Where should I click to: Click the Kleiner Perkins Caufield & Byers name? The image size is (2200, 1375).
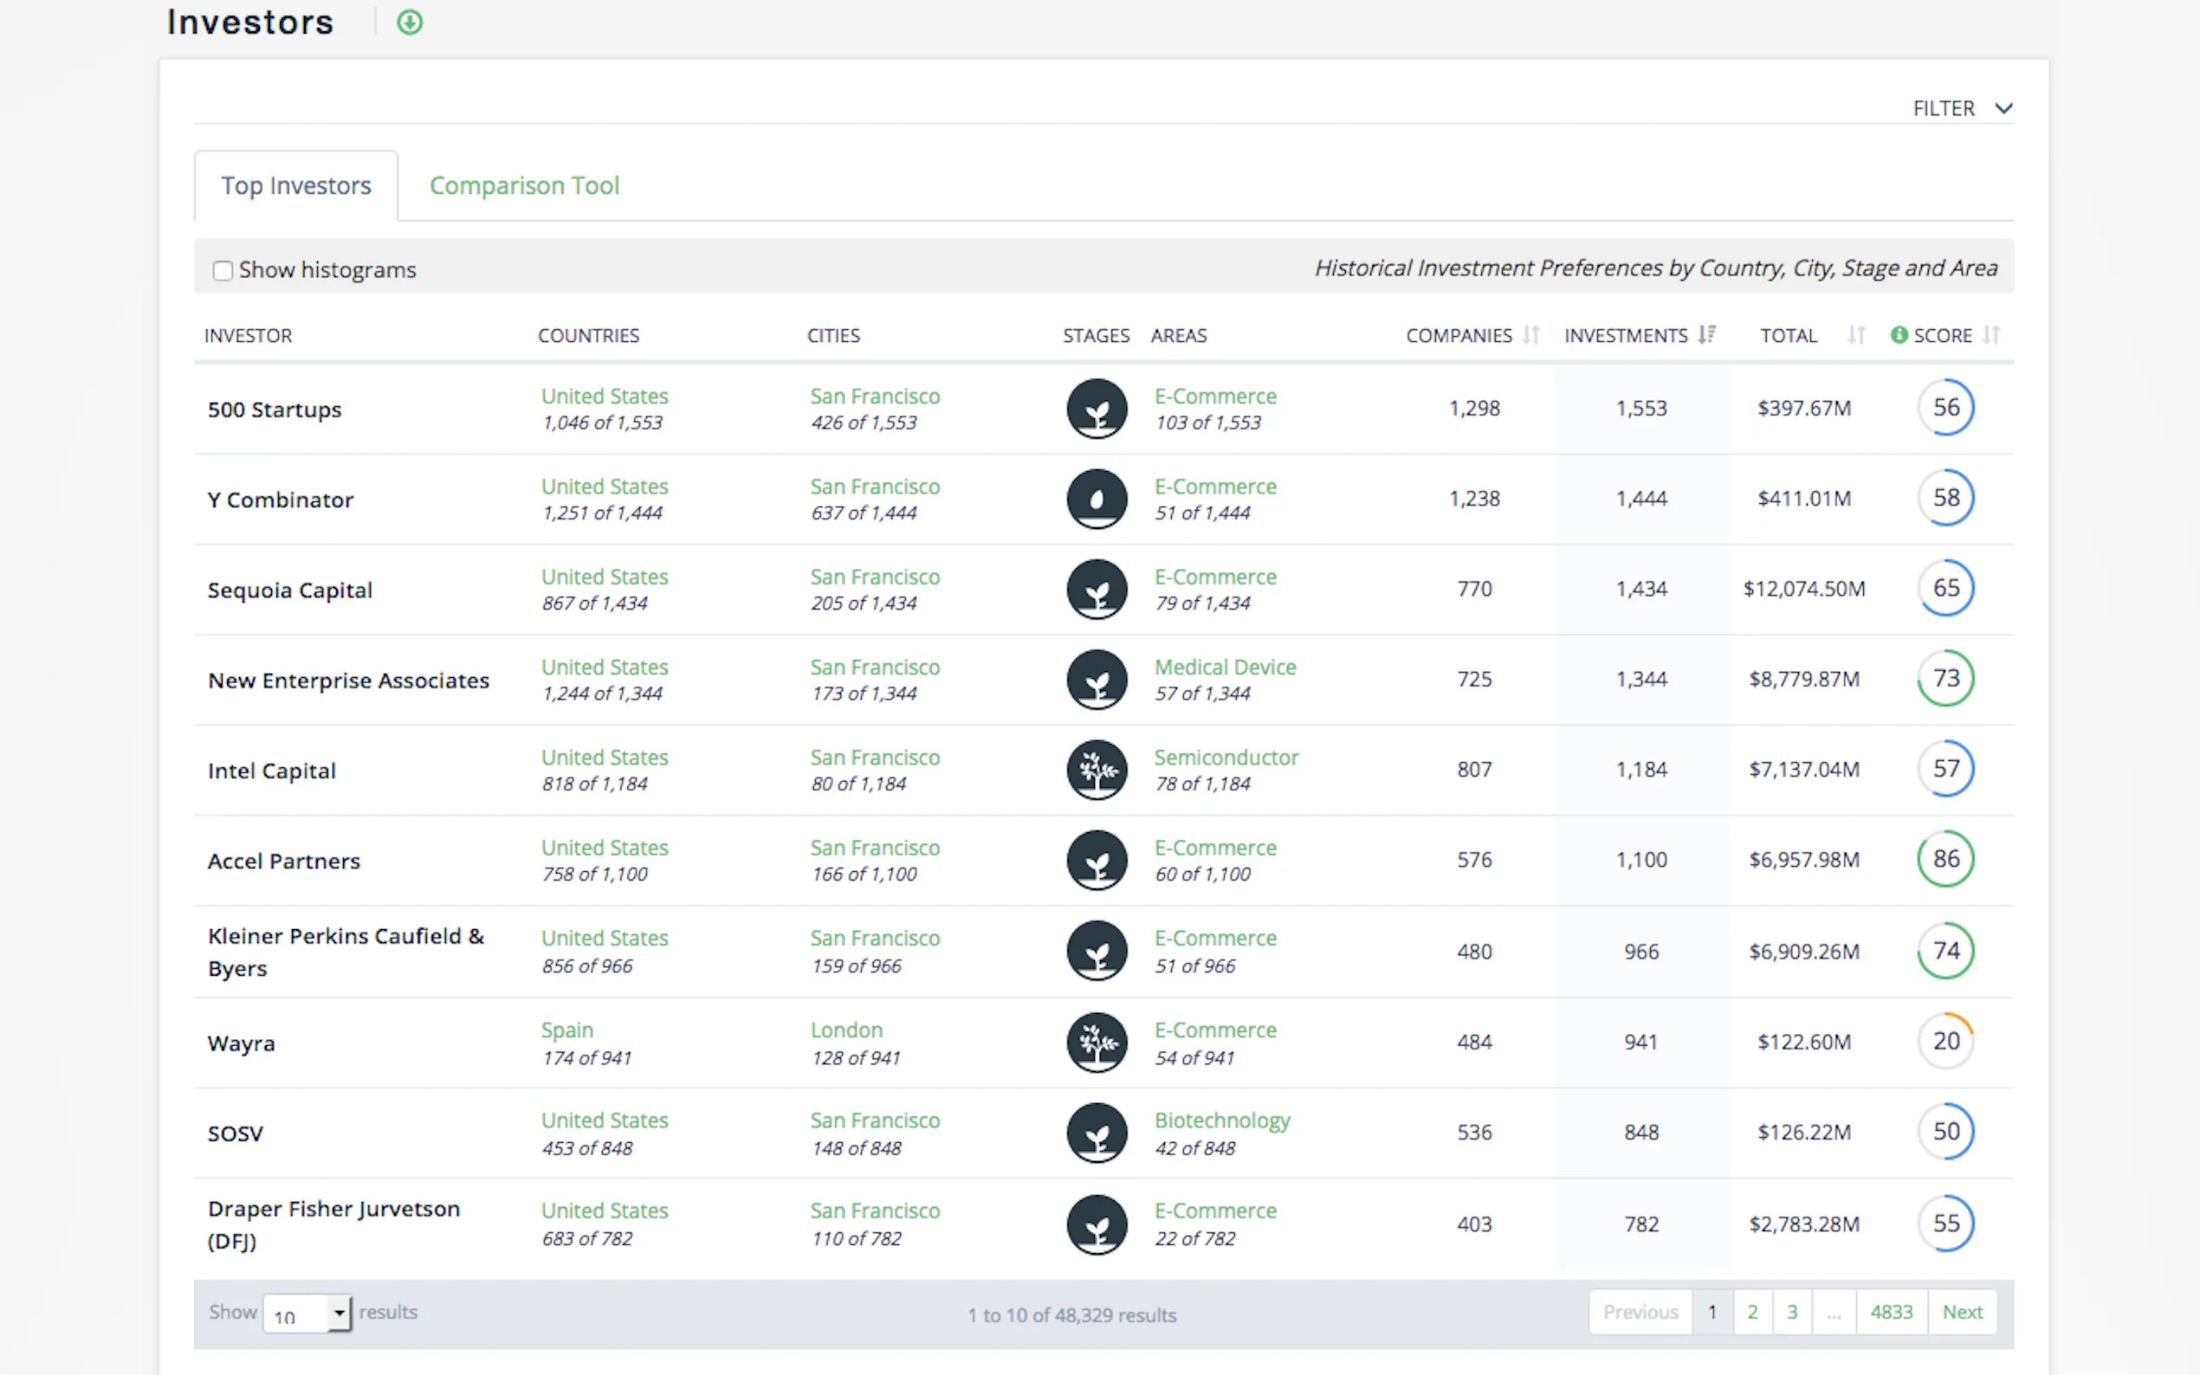(346, 952)
